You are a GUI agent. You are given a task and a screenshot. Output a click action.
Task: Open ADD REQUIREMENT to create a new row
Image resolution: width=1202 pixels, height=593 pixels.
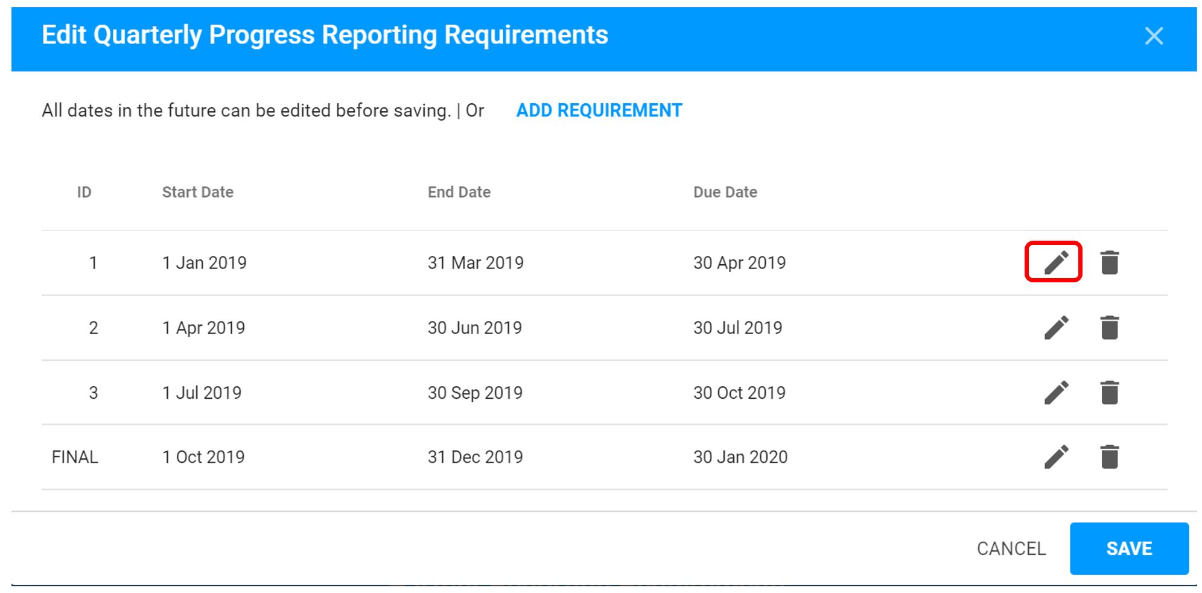coord(599,110)
